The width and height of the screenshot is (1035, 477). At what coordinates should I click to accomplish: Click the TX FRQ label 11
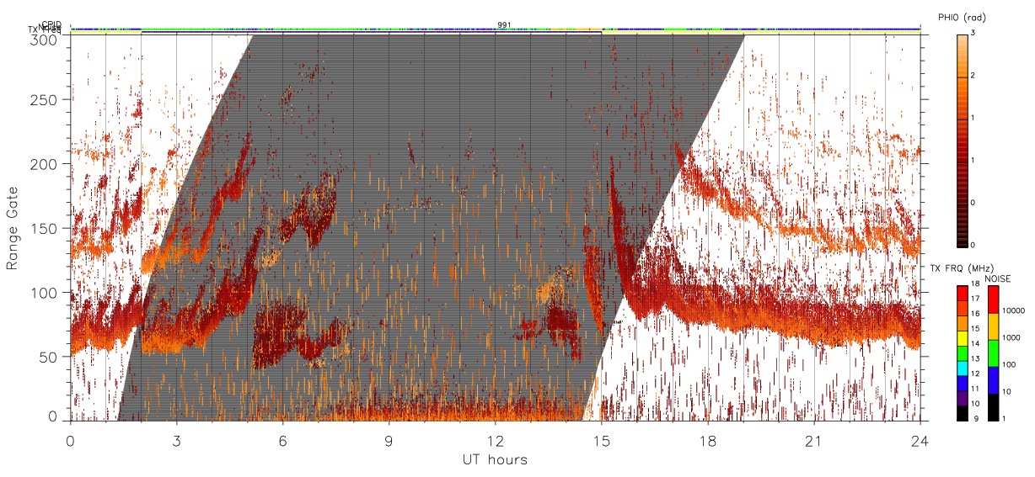[975, 390]
